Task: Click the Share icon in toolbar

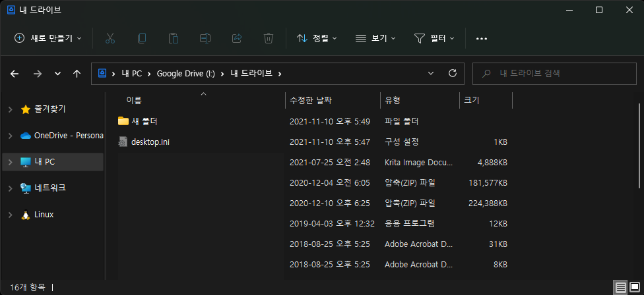Action: point(237,38)
